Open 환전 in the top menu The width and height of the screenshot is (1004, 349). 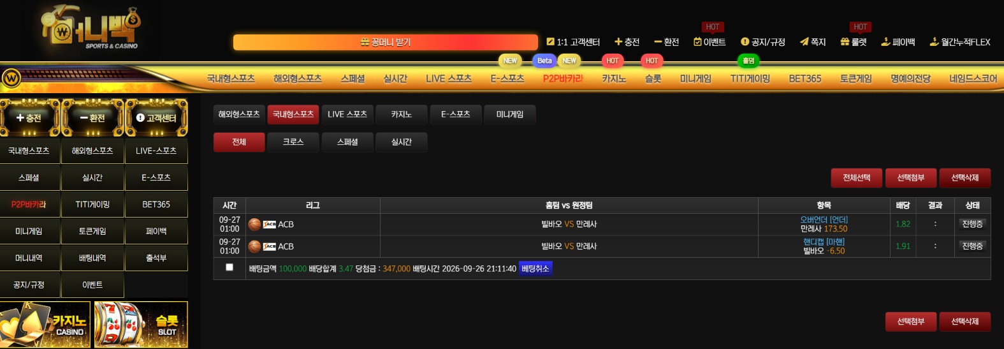(x=666, y=42)
